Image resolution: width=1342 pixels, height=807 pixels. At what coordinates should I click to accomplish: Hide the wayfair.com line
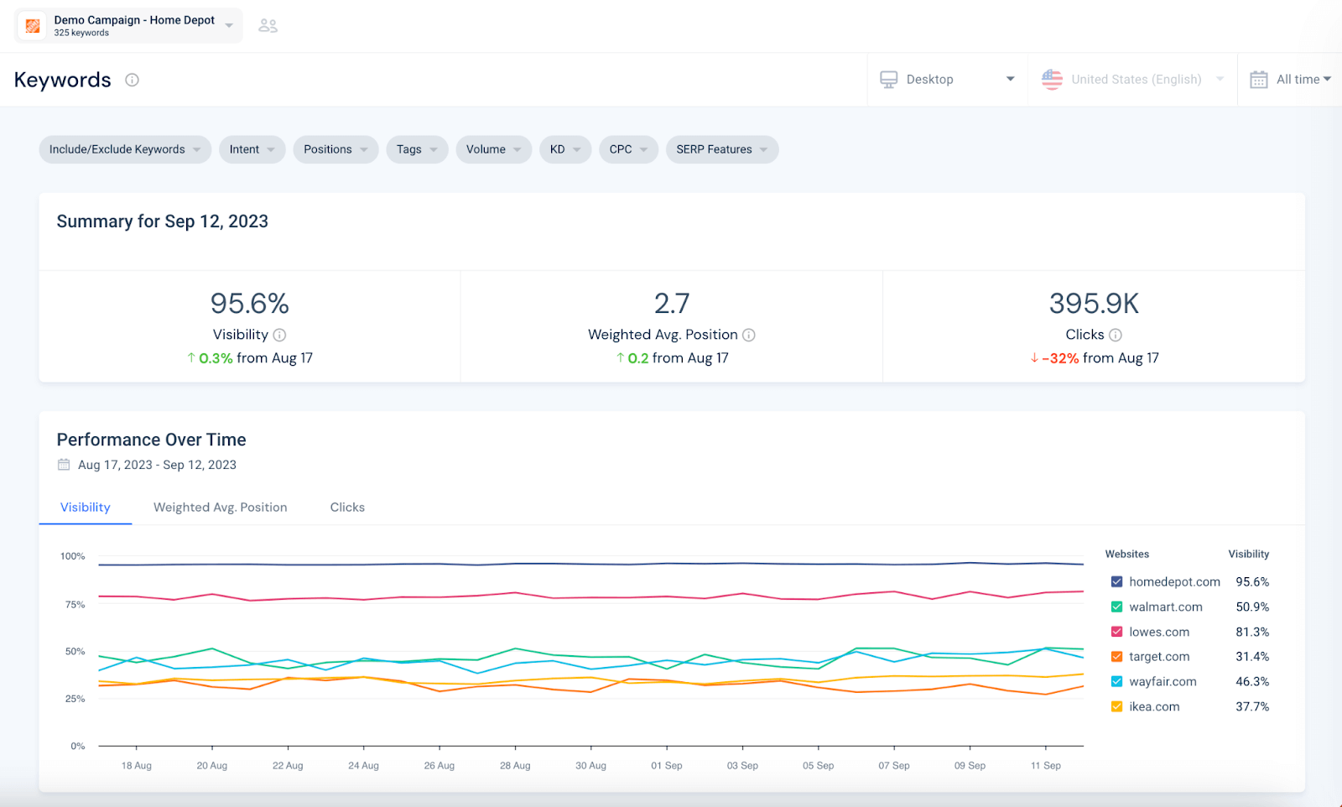click(1116, 681)
